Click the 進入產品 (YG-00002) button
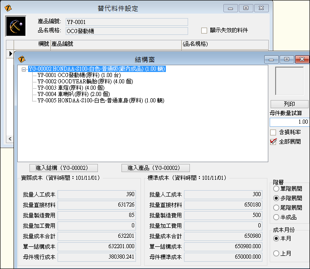The height and width of the screenshot is (269, 310). [155, 168]
